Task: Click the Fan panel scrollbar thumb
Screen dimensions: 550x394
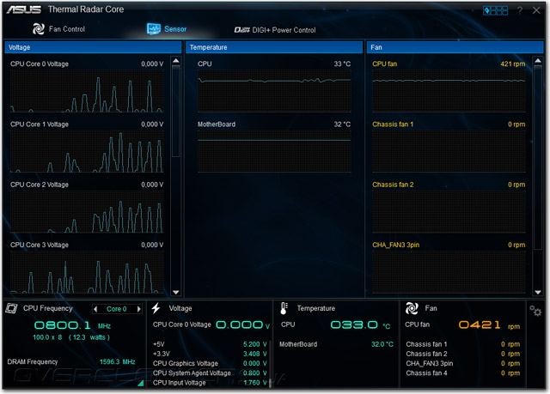Action: (538, 157)
